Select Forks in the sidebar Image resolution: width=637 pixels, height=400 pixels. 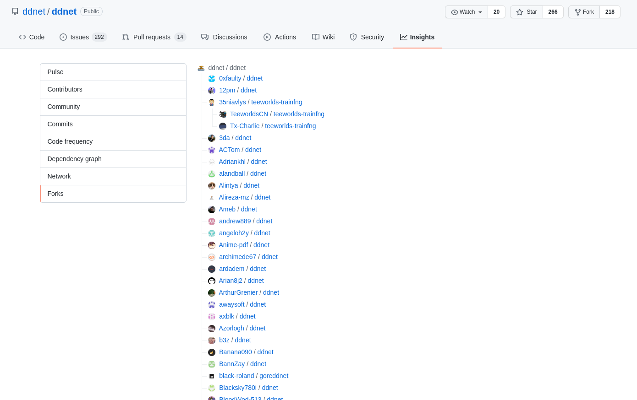[x=113, y=194]
